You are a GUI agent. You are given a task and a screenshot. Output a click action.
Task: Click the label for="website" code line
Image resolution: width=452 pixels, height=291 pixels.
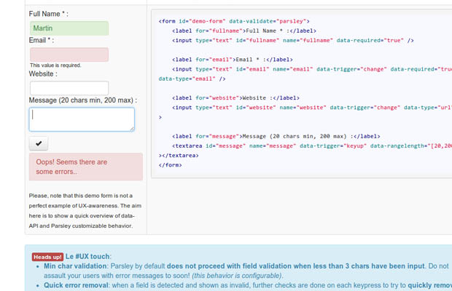(235, 98)
